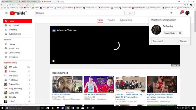Viewport: 196px width, 110px height.
Task: Click the Ubisoft channel icon
Action: tap(6, 101)
